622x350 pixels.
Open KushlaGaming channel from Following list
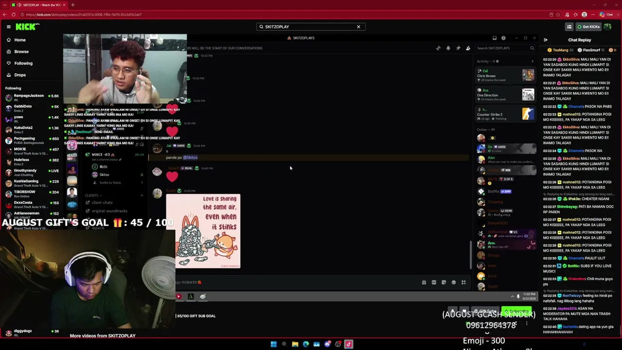32,183
